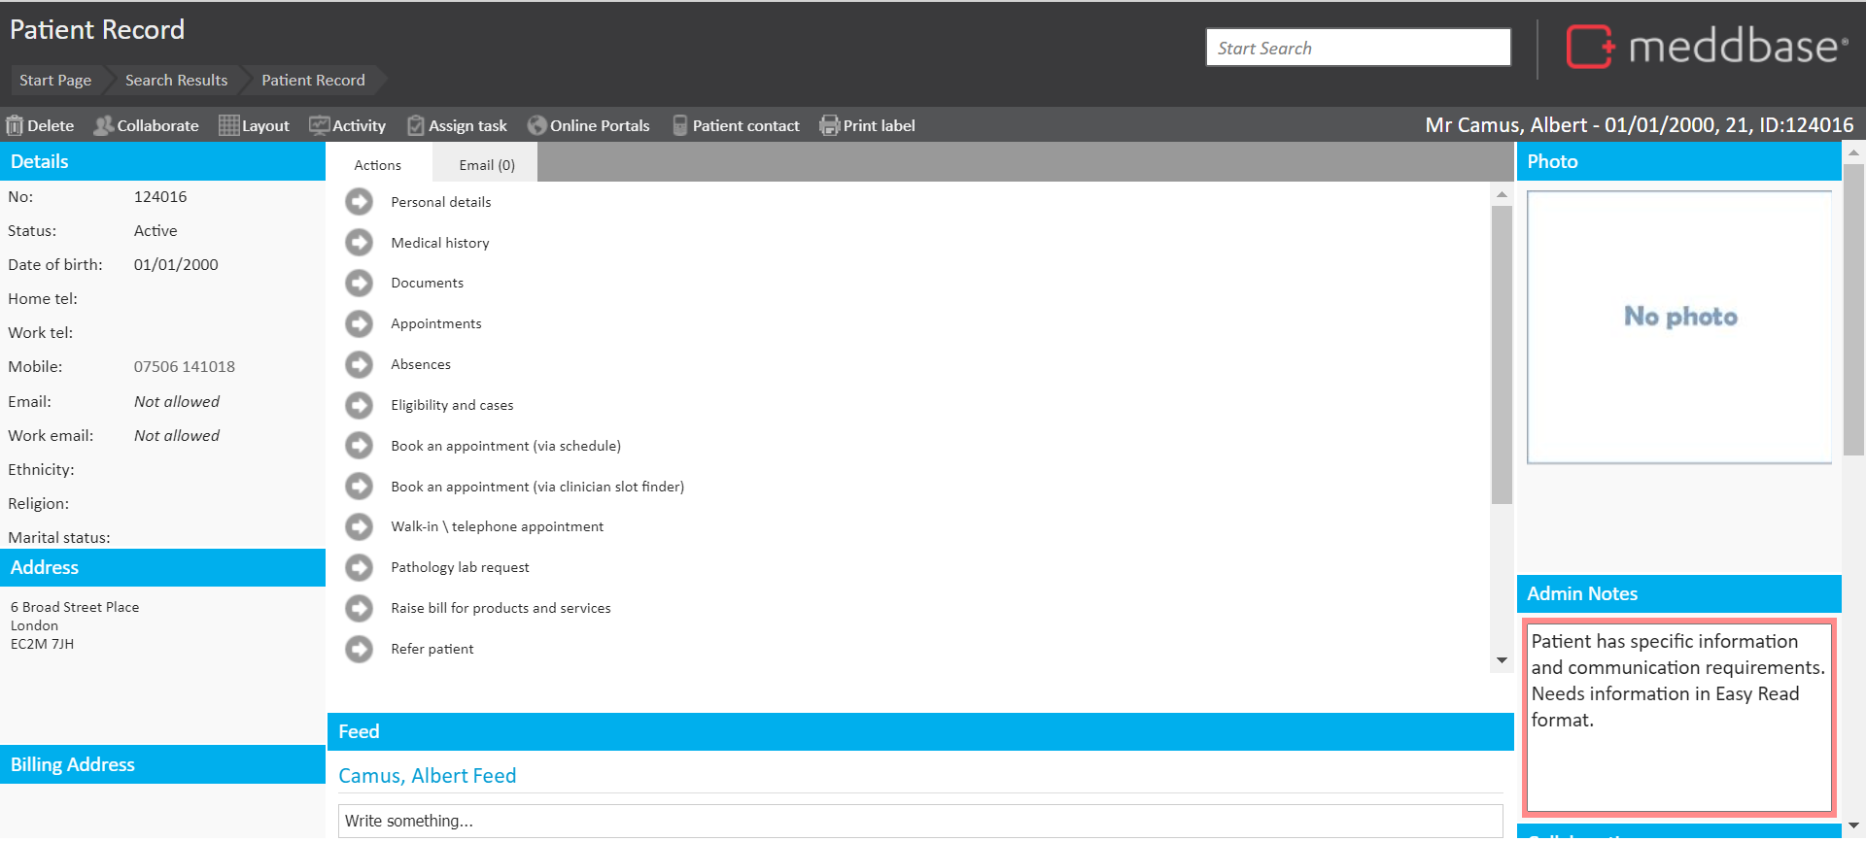Click the Delete trash icon
The image size is (1866, 842).
(x=15, y=125)
